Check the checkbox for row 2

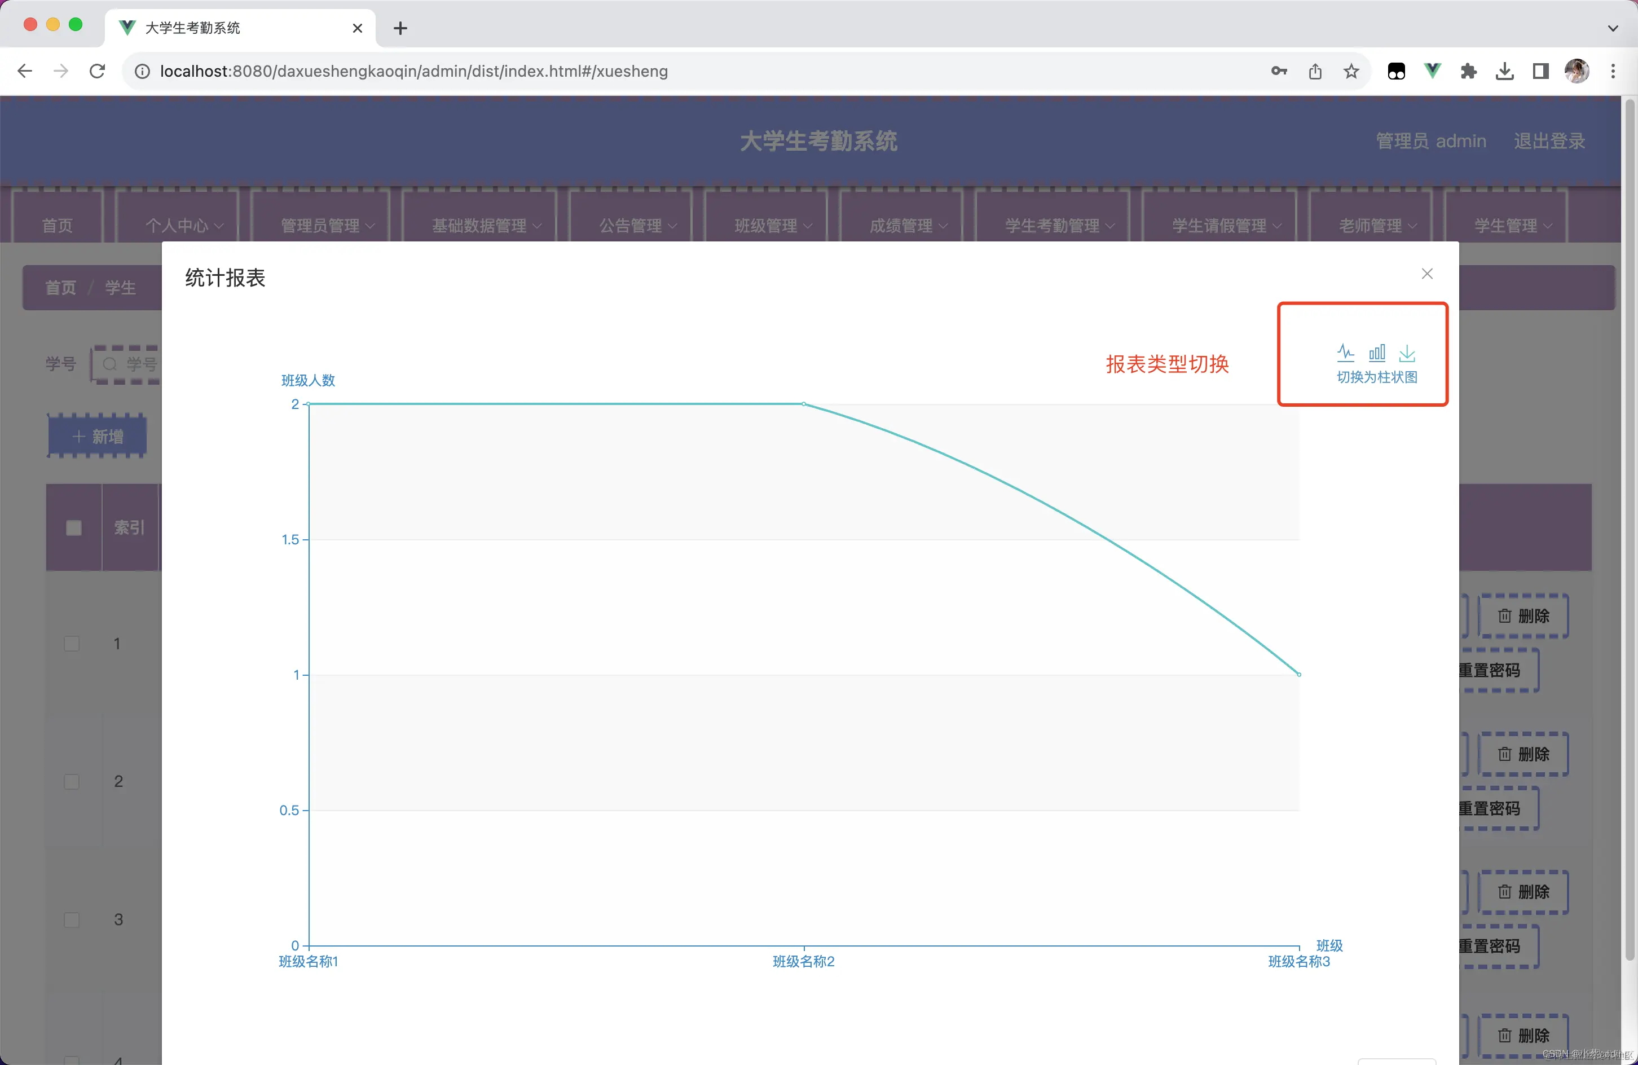pos(72,781)
